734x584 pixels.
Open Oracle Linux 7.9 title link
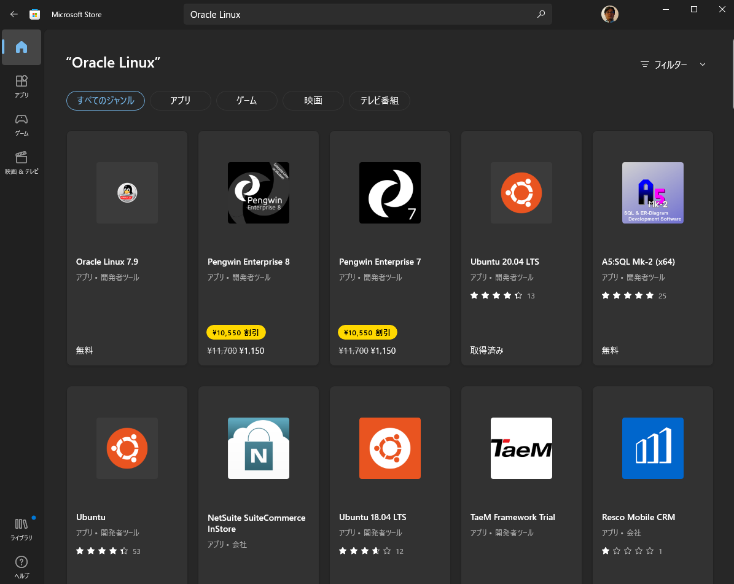pos(107,262)
